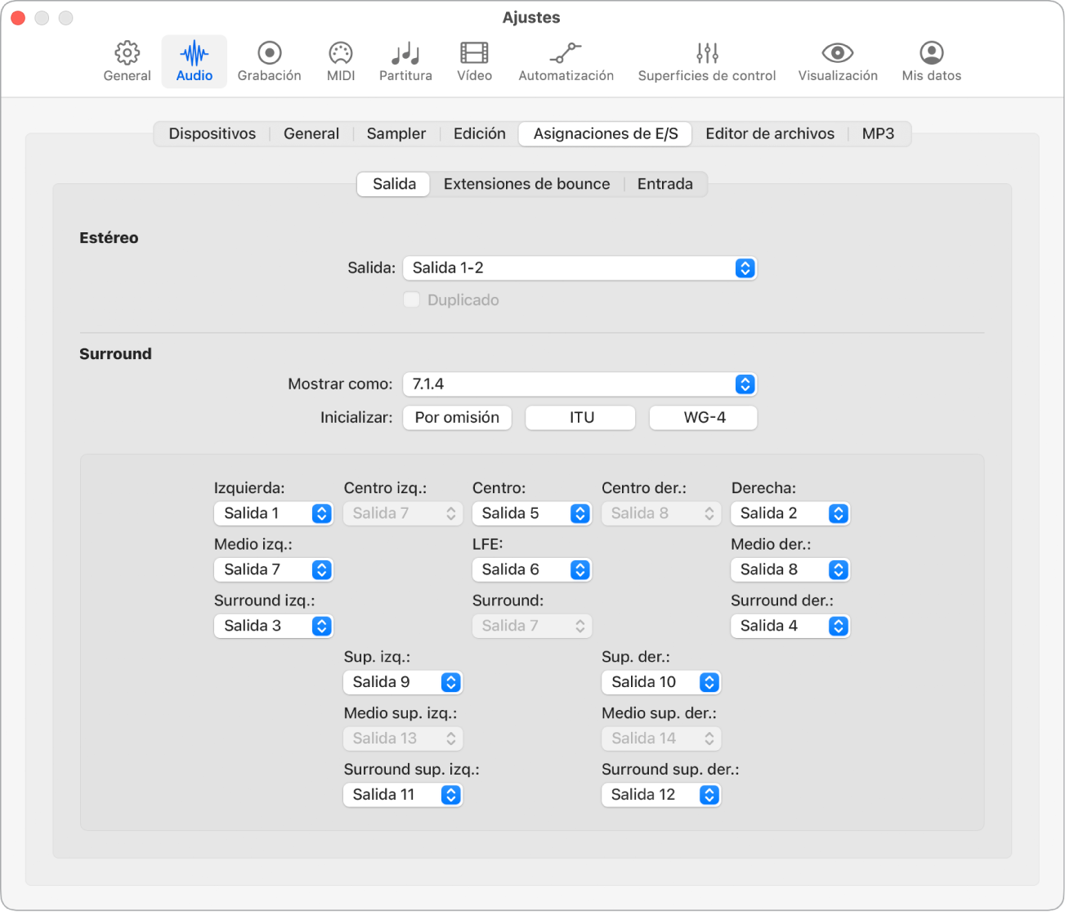Open the General settings gear icon
1065x912 pixels.
point(127,54)
